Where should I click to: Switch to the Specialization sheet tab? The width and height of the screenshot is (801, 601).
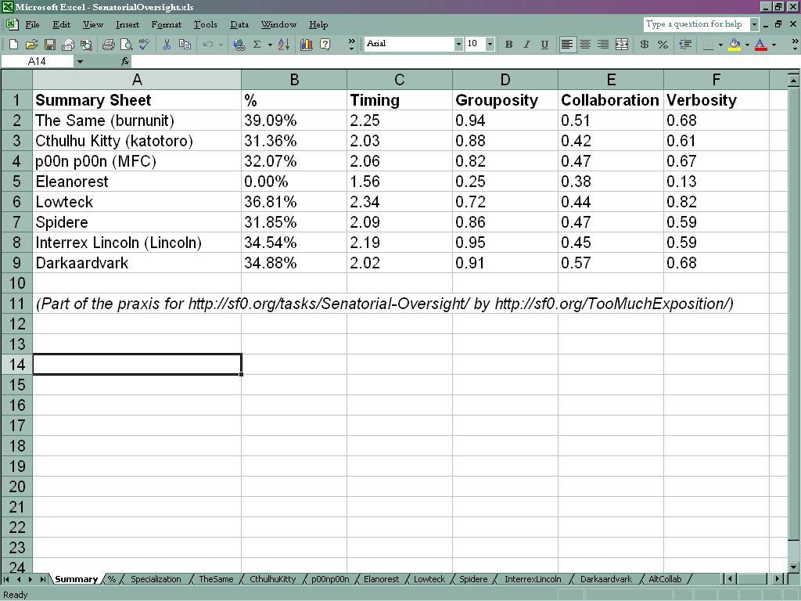(x=156, y=579)
